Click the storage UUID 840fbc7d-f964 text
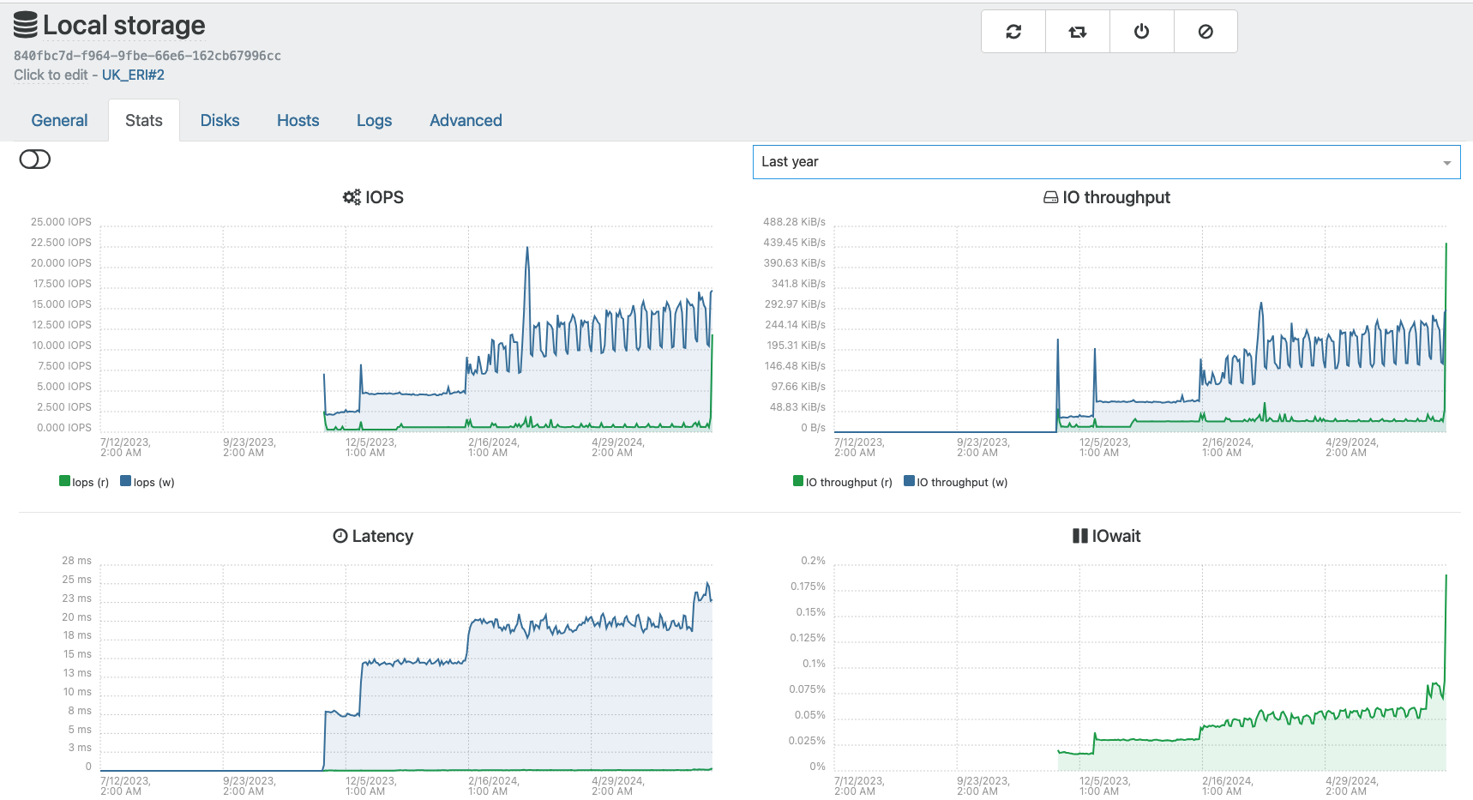 click(147, 56)
